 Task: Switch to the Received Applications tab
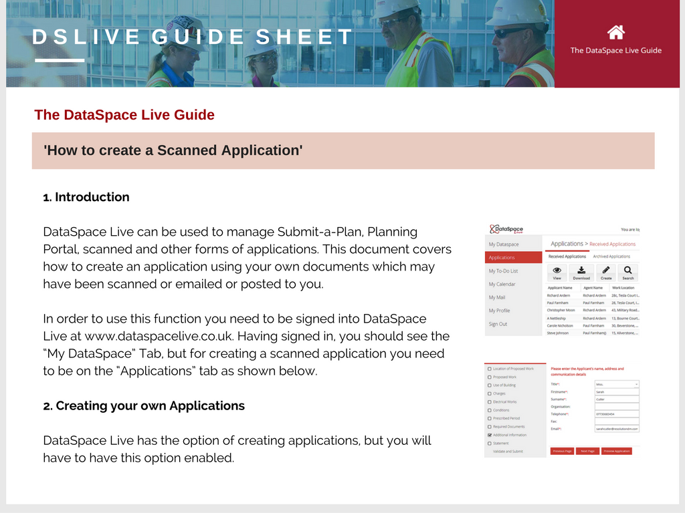567,256
